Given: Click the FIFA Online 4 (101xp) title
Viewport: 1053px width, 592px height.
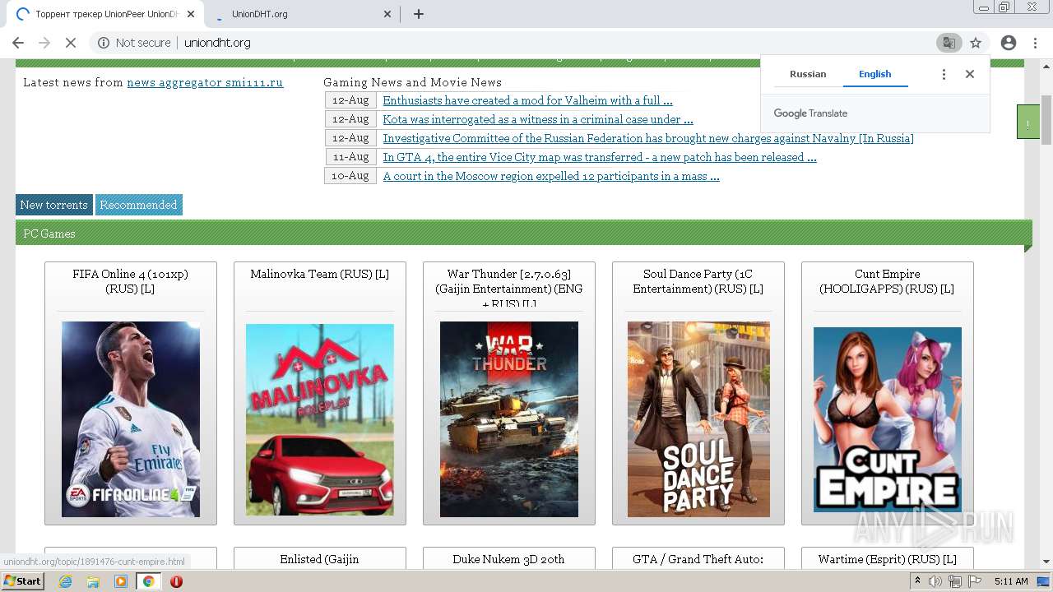Looking at the screenshot, I should pyautogui.click(x=130, y=281).
